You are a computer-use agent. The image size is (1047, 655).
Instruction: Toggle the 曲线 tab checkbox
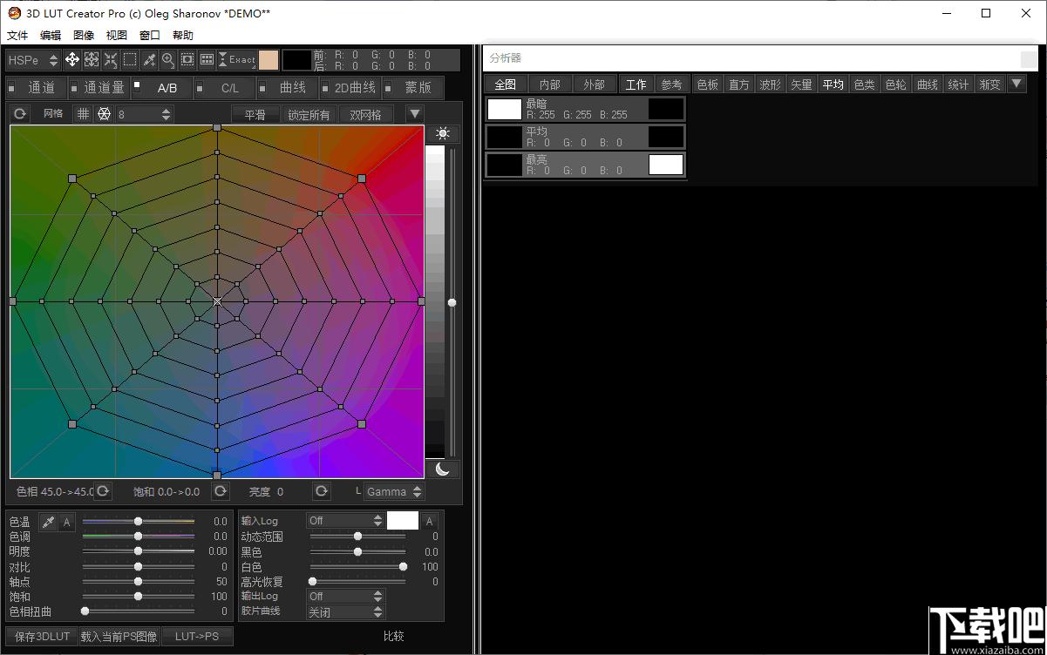coord(263,87)
